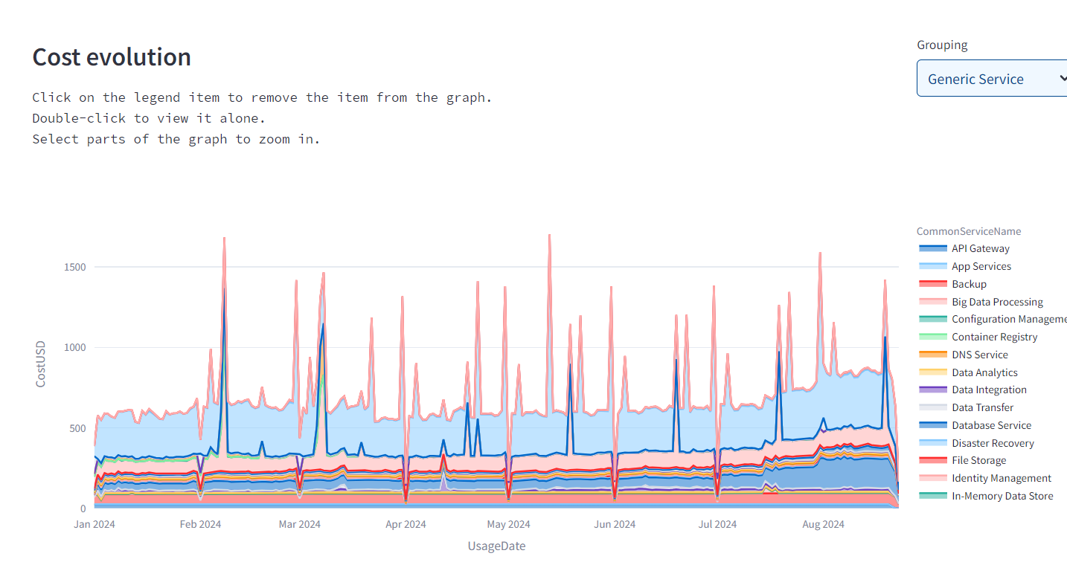Click the CommonServiceName legend title
The width and height of the screenshot is (1067, 588).
pos(968,231)
